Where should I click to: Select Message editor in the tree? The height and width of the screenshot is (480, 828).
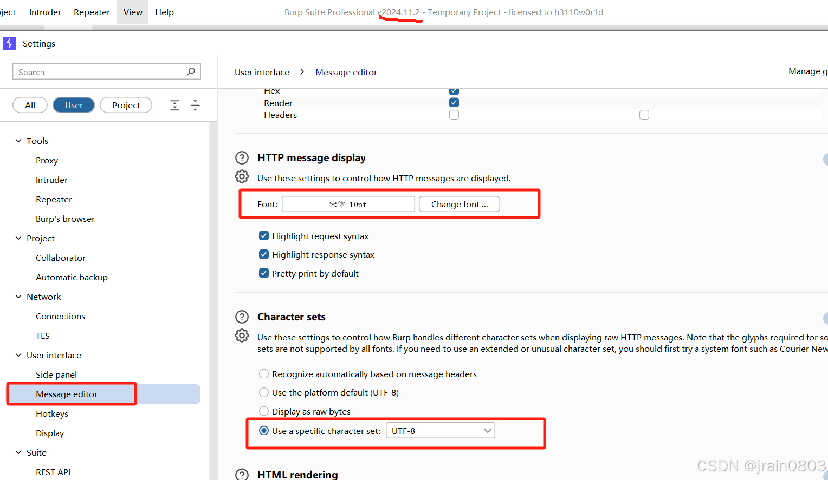104,394
